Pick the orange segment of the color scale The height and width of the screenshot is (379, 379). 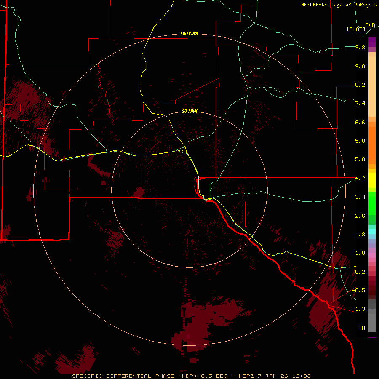click(x=372, y=145)
